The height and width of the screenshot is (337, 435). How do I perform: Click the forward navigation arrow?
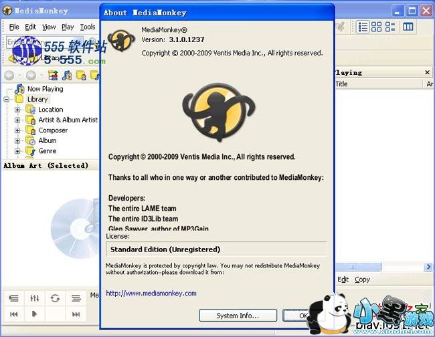pos(31,75)
